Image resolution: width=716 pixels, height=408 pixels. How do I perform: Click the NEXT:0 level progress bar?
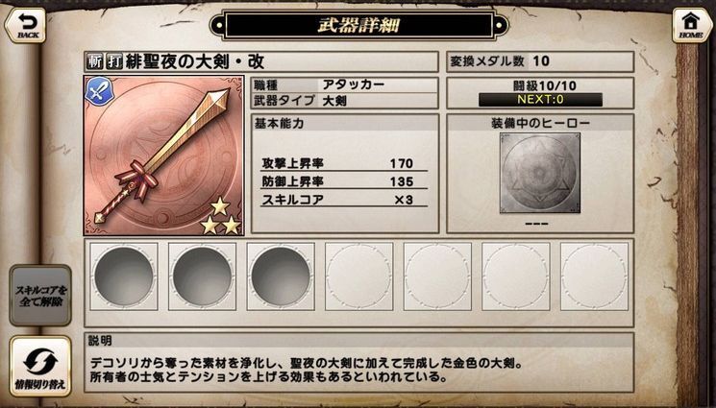point(540,100)
